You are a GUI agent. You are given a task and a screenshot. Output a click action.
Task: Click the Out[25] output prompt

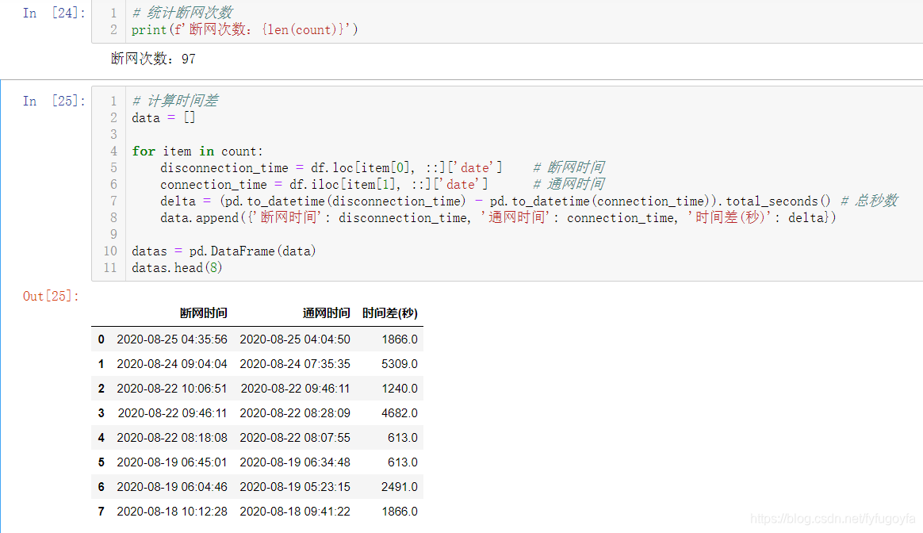click(x=51, y=296)
